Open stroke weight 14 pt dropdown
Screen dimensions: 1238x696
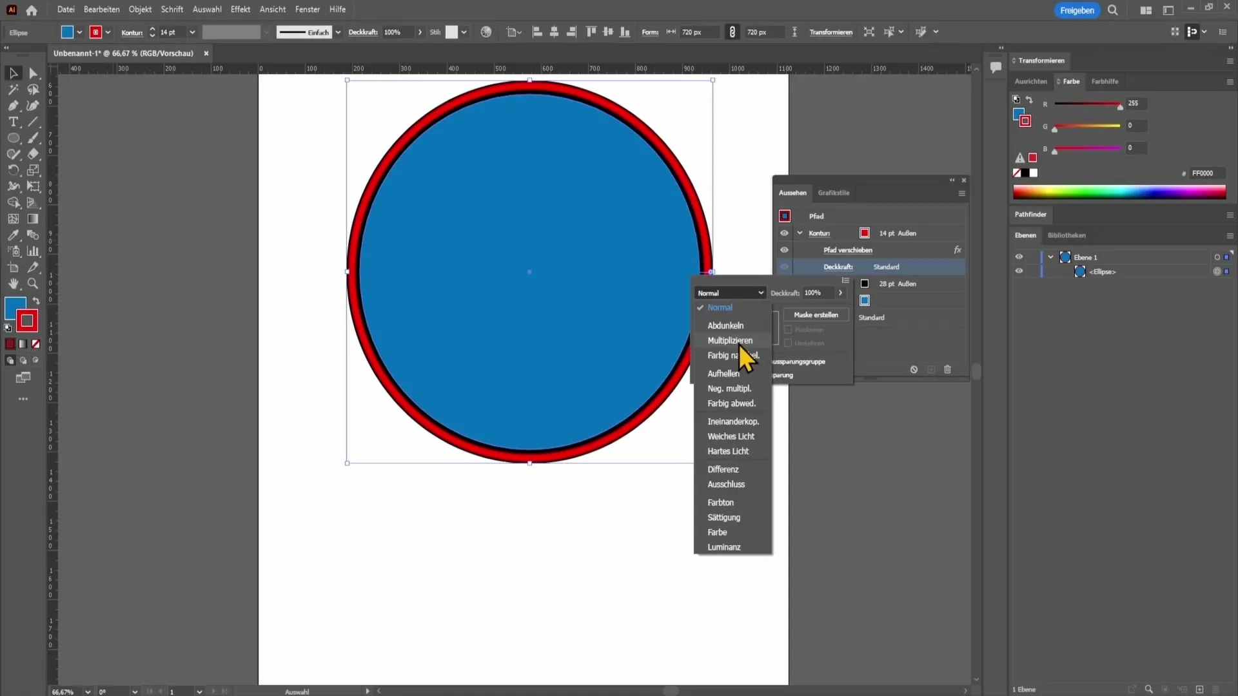tap(192, 32)
